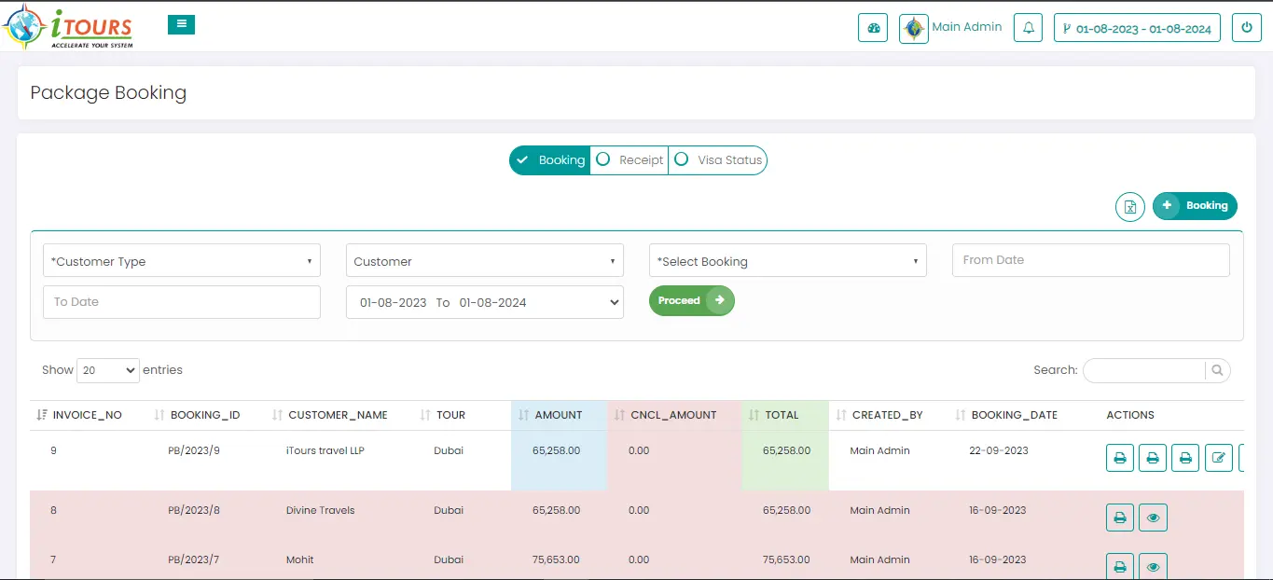
Task: Click the add Booking button
Action: click(x=1195, y=206)
